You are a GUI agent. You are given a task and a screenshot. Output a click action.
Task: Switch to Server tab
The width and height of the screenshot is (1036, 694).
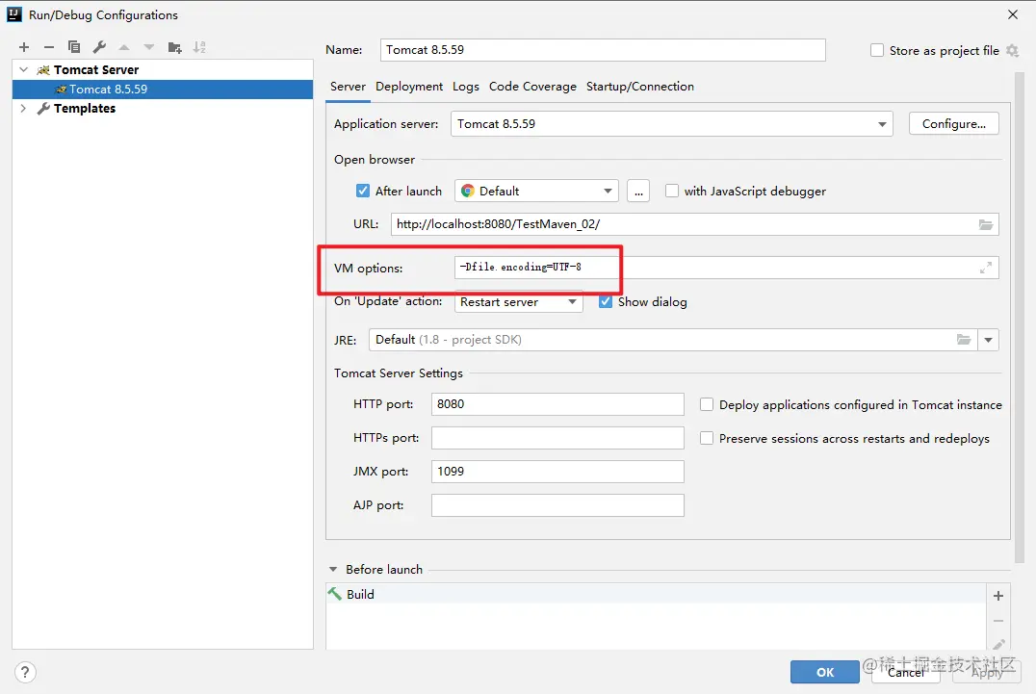349,87
